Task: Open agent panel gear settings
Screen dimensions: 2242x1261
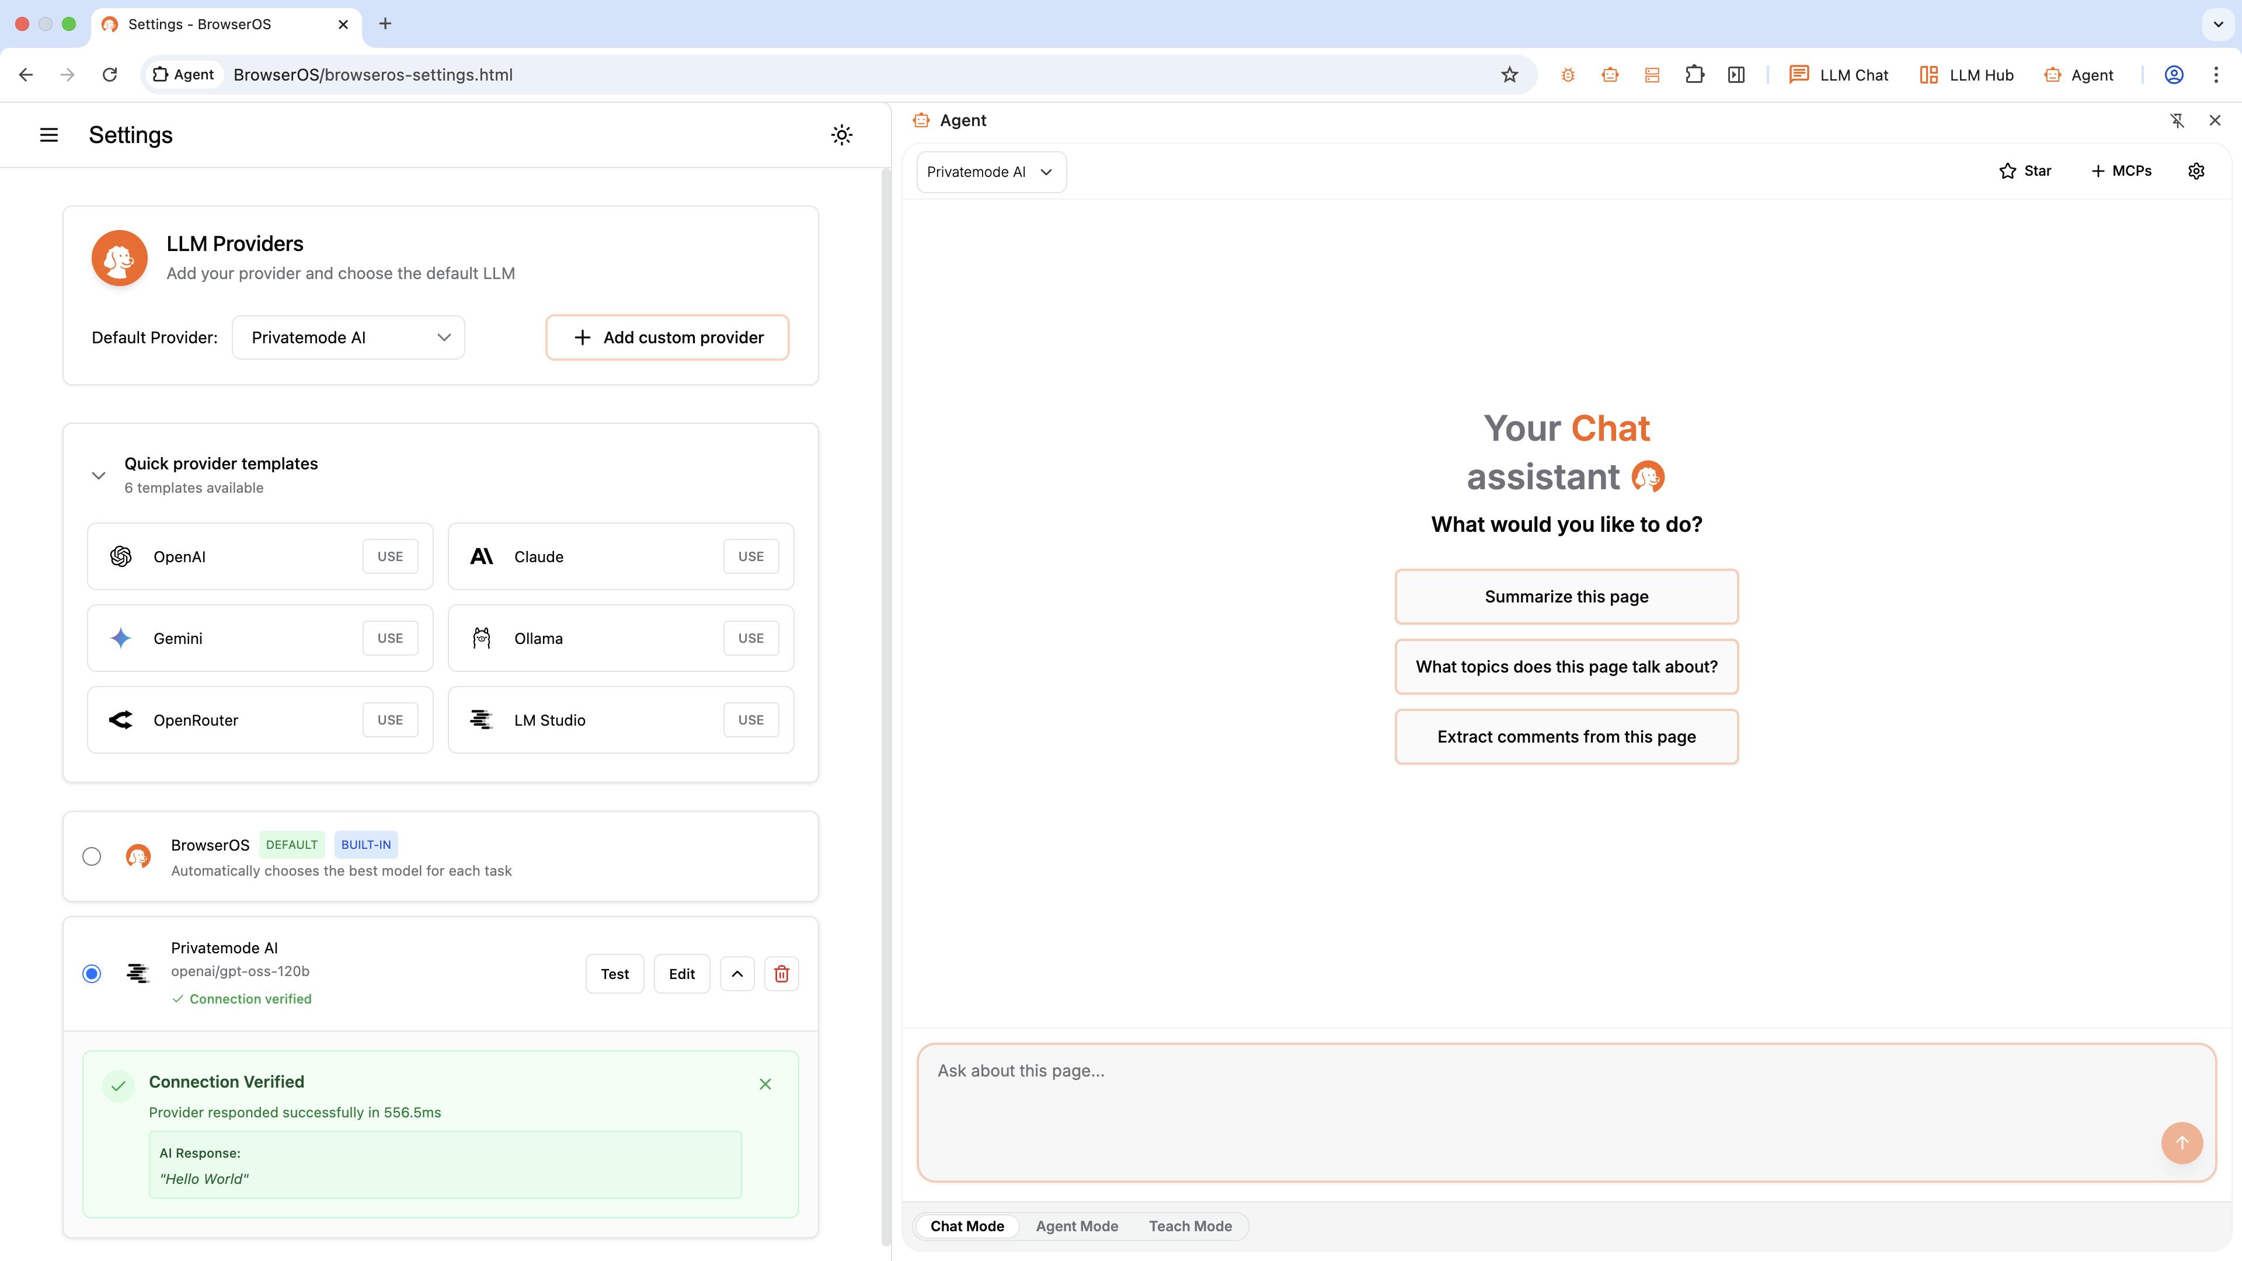Action: pos(2196,172)
